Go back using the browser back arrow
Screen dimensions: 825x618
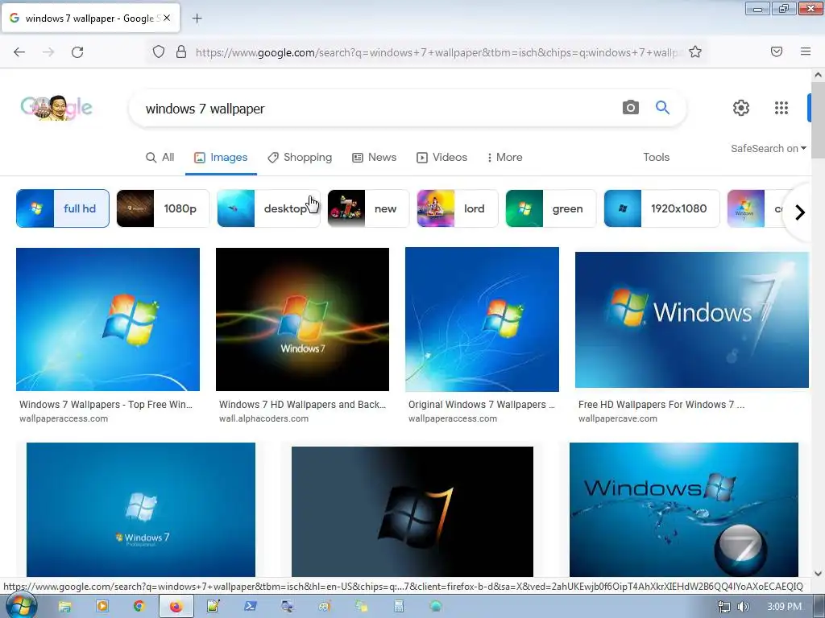tap(19, 52)
